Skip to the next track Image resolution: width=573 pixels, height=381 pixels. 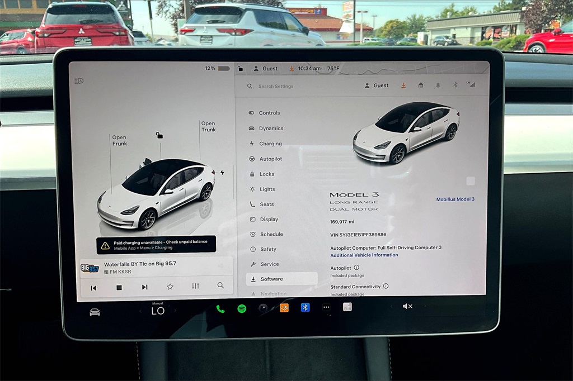145,287
